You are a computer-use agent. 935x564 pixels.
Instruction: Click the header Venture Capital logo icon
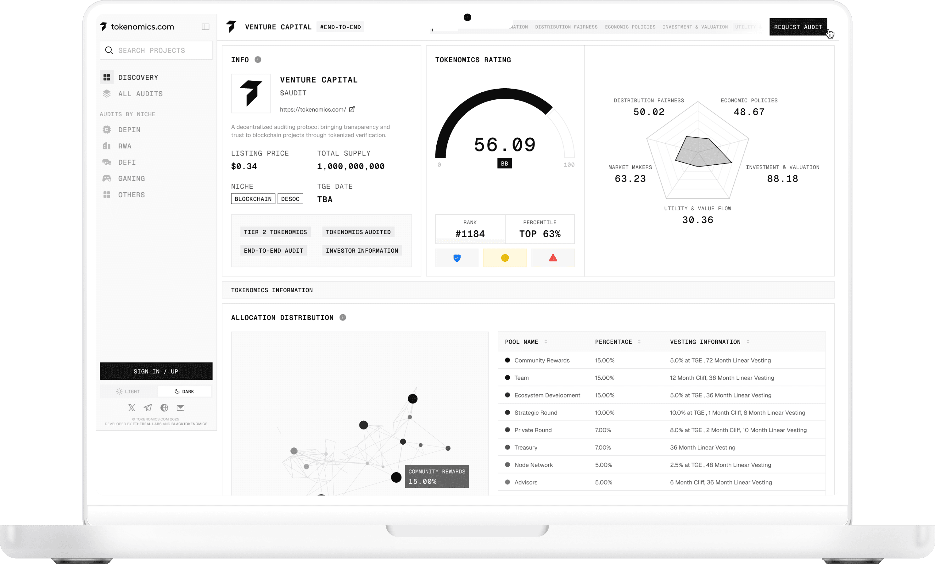231,26
